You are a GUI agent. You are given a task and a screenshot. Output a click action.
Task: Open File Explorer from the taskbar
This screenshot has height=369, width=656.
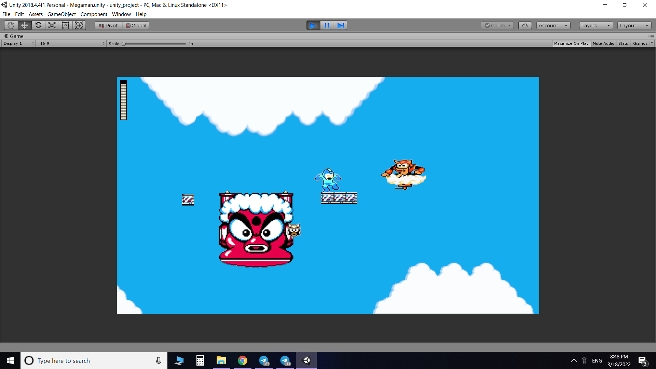tap(221, 360)
